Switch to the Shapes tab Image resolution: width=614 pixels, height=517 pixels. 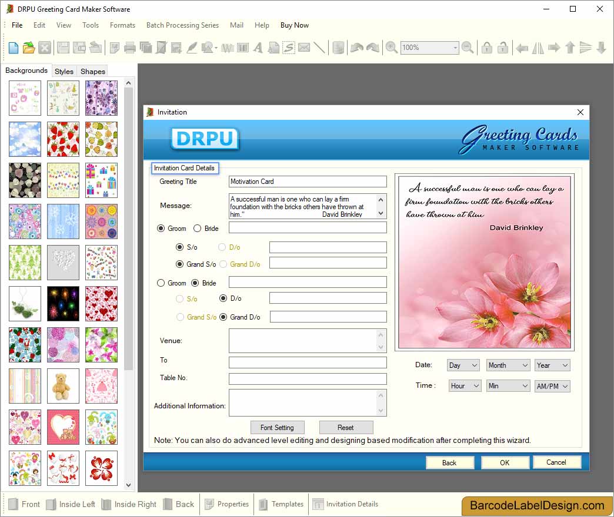93,71
